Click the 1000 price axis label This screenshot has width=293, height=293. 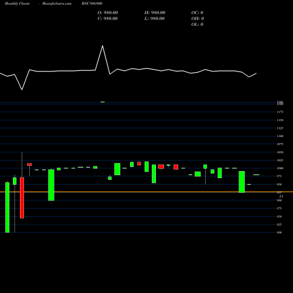[x=280, y=168]
